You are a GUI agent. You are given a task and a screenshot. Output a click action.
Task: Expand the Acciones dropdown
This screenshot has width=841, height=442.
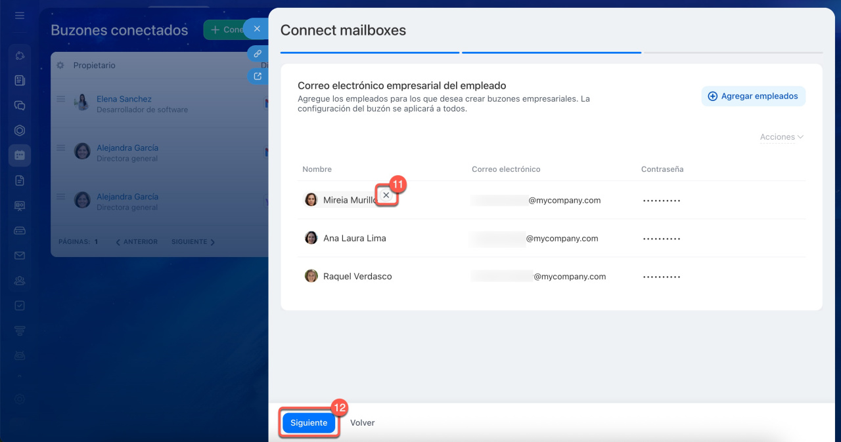(781, 137)
